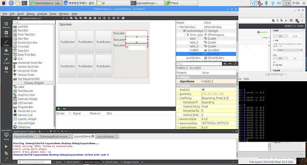This screenshot has width=307, height=165.
Task: Open the Compile Output pane
Action: 110,162
